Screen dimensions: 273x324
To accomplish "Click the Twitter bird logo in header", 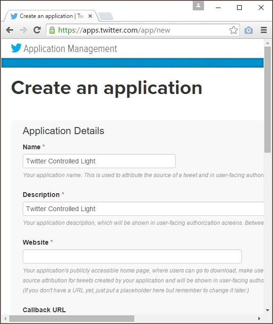I will [x=16, y=48].
